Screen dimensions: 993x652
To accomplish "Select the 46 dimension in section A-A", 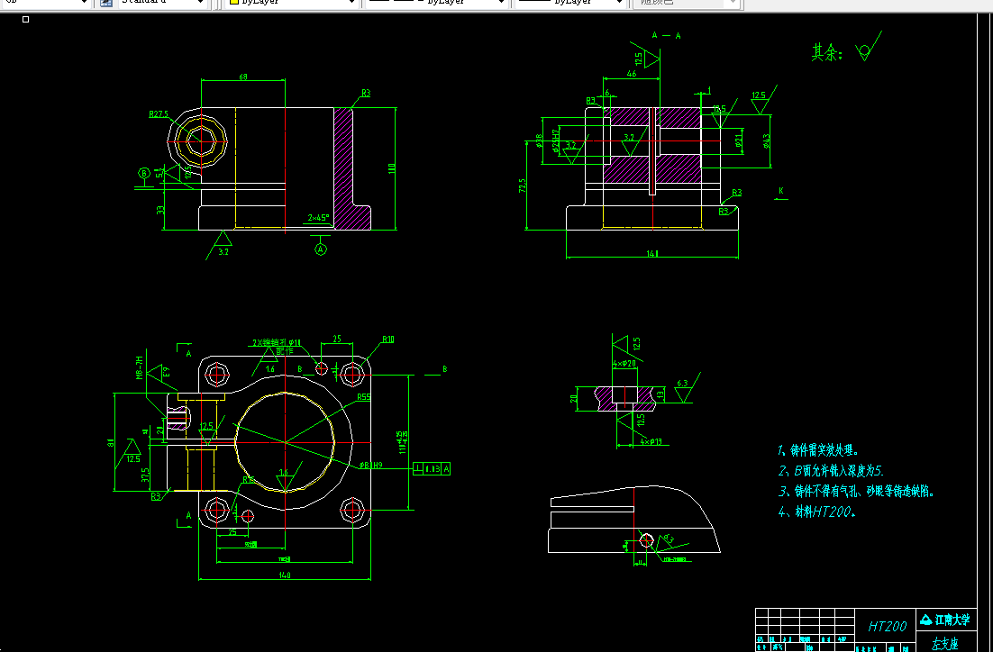I will tap(632, 74).
